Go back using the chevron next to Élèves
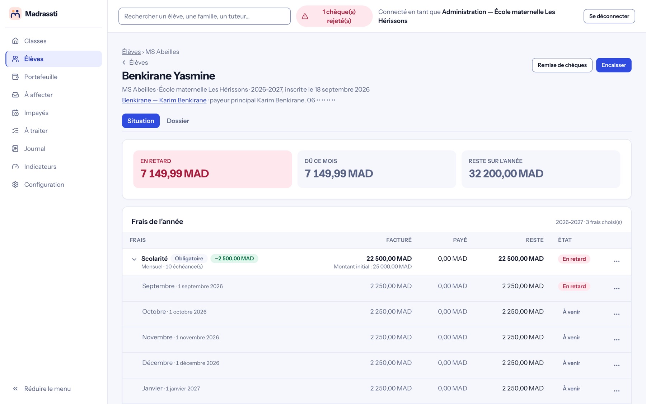The width and height of the screenshot is (646, 404). tap(124, 62)
